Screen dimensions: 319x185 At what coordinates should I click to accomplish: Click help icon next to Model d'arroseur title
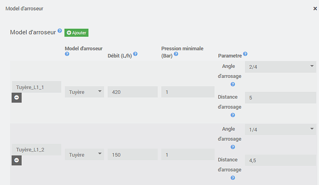point(60,32)
